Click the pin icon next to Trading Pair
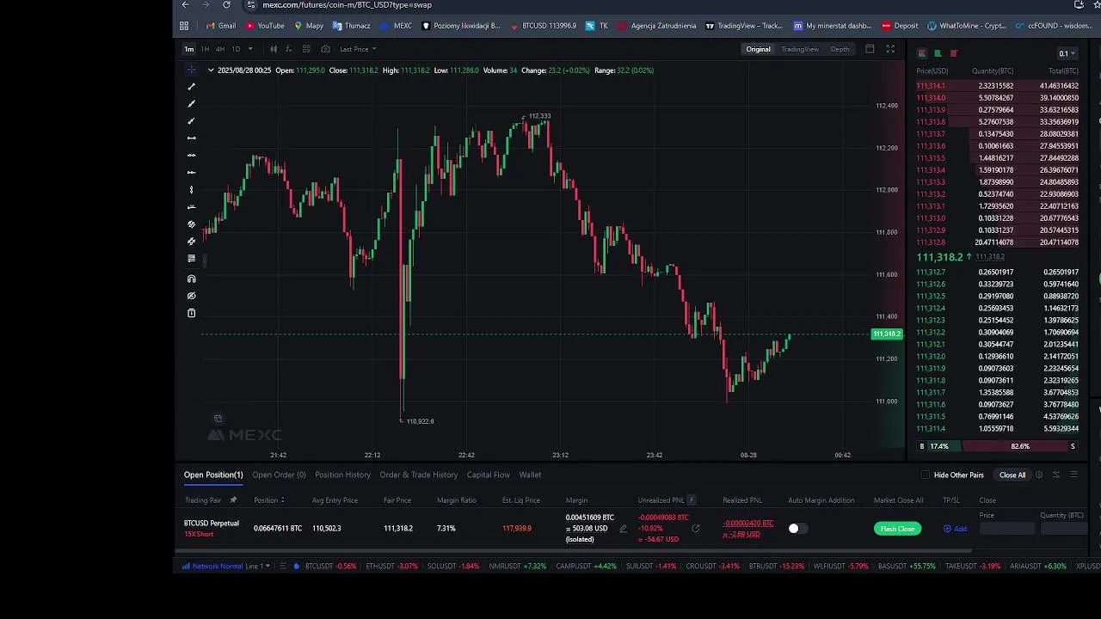The height and width of the screenshot is (619, 1101). [233, 499]
